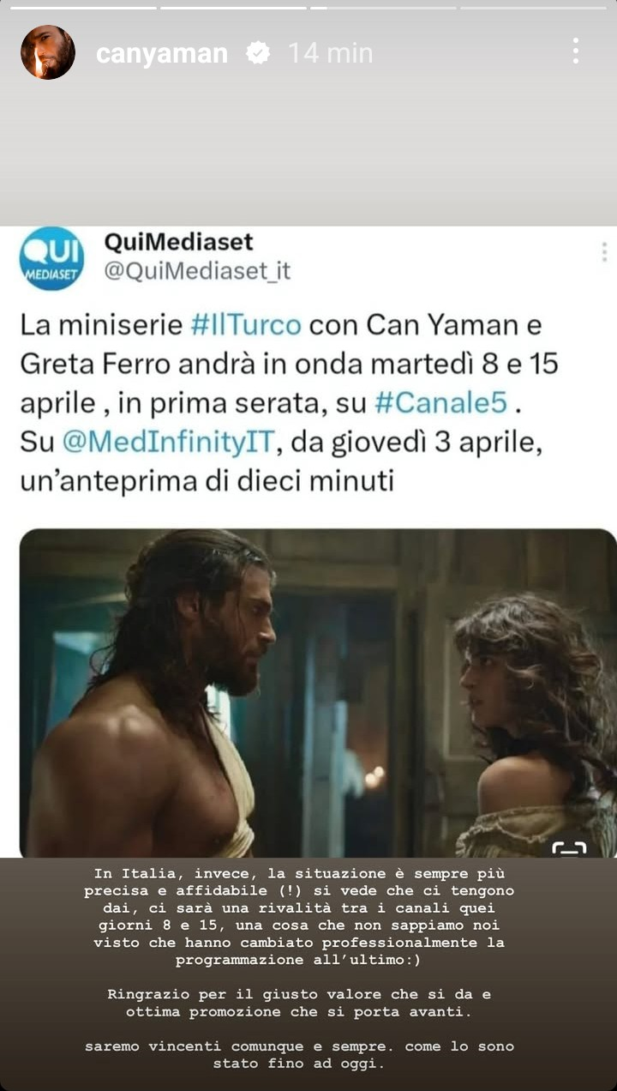Jump to the second story progress segment
This screenshot has width=617, height=1091.
233,8
